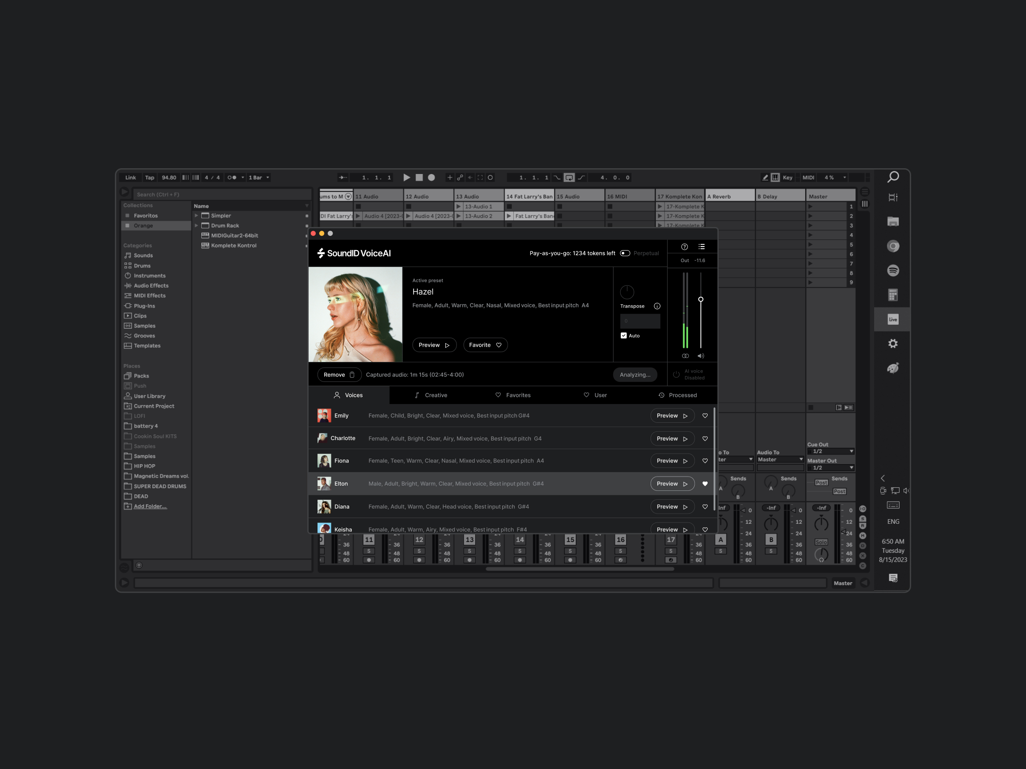
Task: Toggle the Perpetual license switch
Action: [625, 253]
